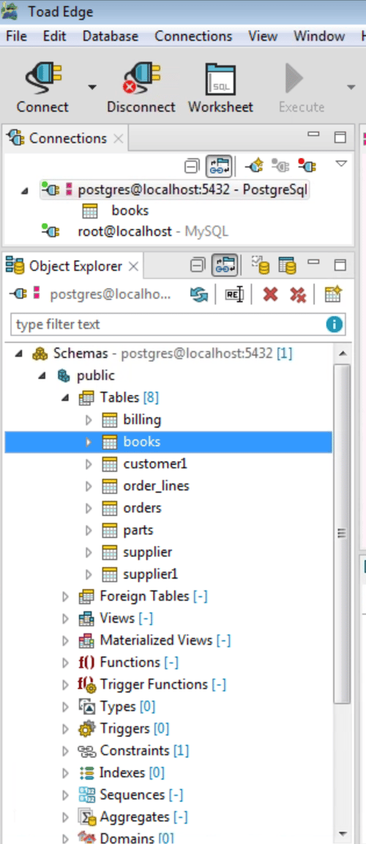This screenshot has width=366, height=844.
Task: Select the supplier table
Action: 148,553
